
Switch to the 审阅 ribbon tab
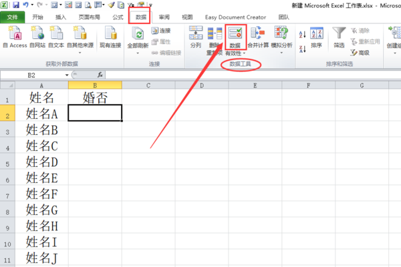pyautogui.click(x=164, y=17)
